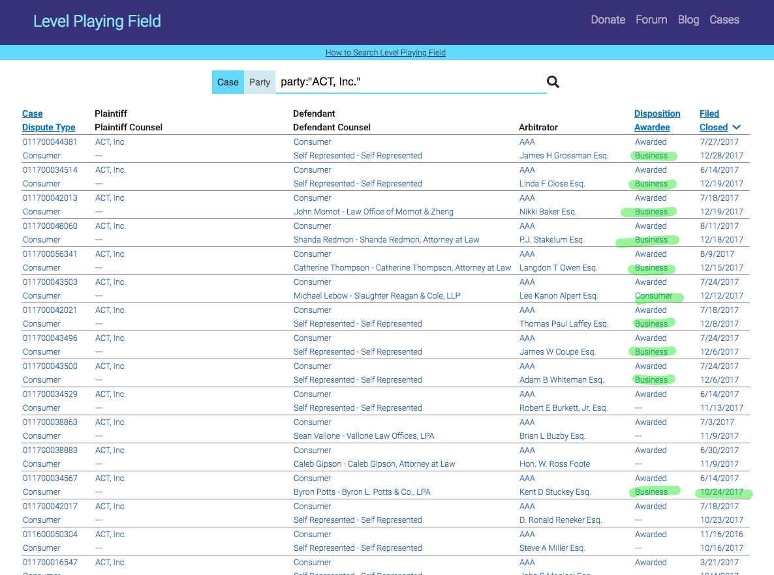
Task: Click arbitrator P.J. Stakelum Esq.
Action: (x=551, y=240)
